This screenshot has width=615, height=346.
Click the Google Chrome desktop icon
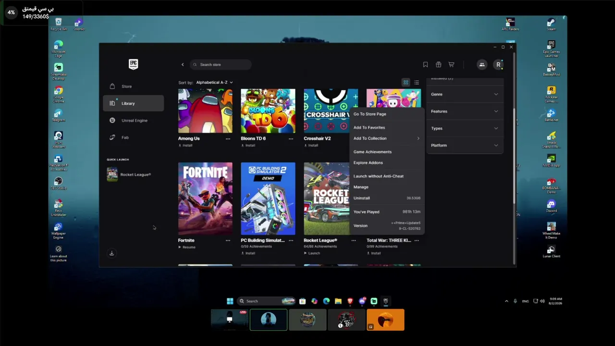point(59,94)
